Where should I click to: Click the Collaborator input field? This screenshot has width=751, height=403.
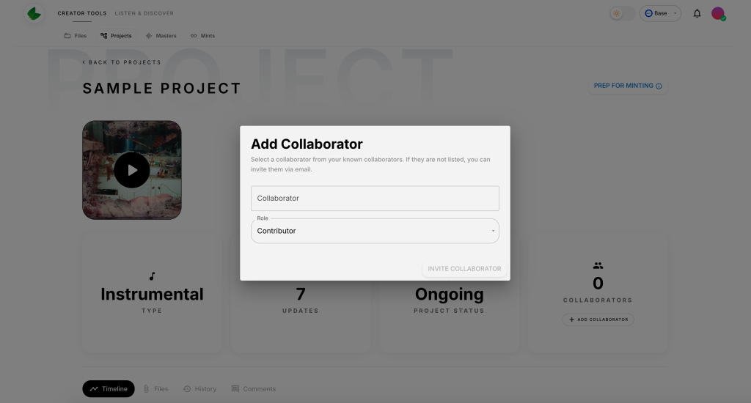375,198
